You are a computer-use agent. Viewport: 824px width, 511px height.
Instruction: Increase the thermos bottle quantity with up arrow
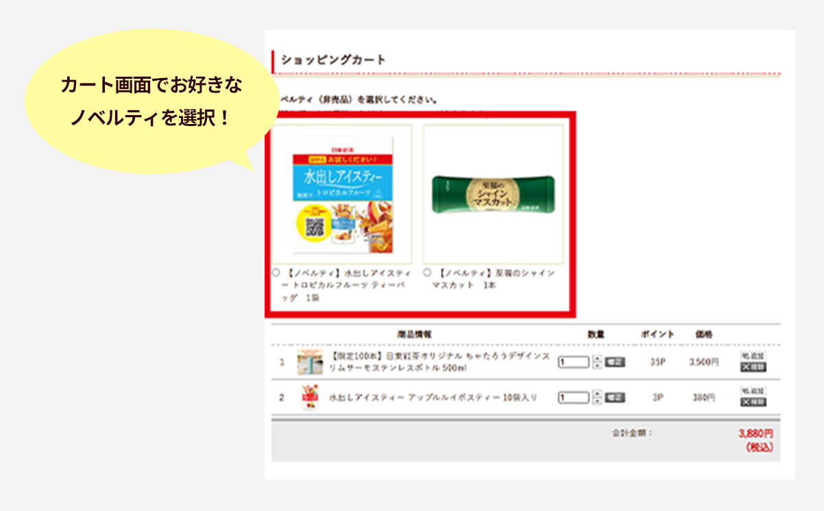pos(597,358)
